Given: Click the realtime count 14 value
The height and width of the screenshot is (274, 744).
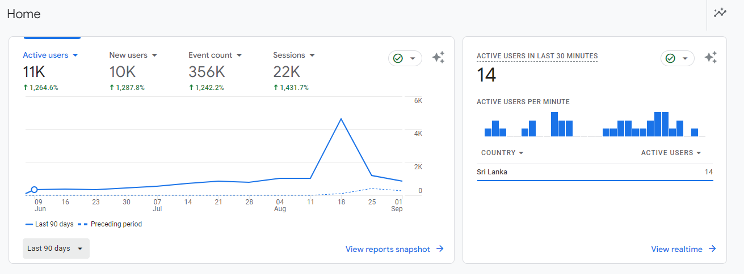Looking at the screenshot, I should click(486, 75).
